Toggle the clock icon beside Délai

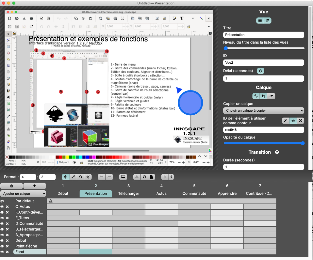pyautogui.click(x=261, y=71)
